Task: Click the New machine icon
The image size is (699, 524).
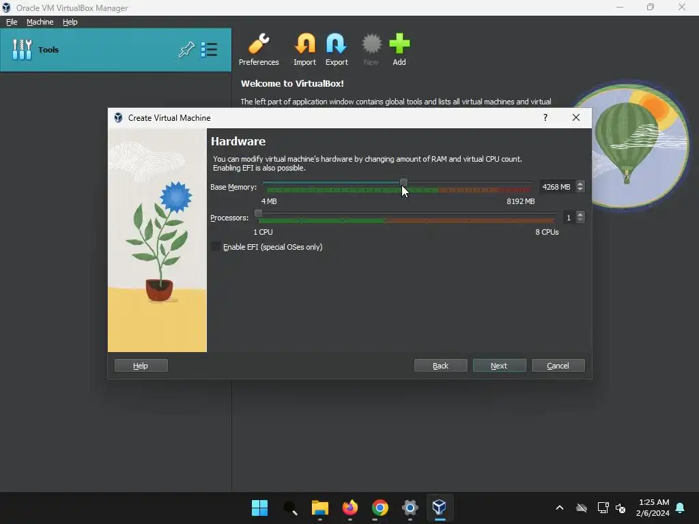Action: click(371, 49)
